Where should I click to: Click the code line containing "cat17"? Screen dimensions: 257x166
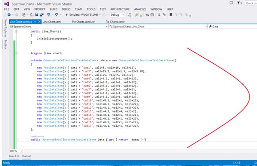(88, 126)
